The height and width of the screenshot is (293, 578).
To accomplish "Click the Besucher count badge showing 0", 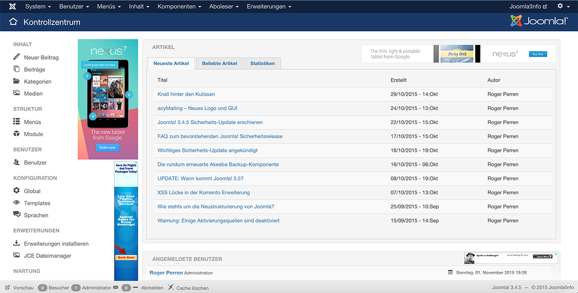I will [42, 288].
